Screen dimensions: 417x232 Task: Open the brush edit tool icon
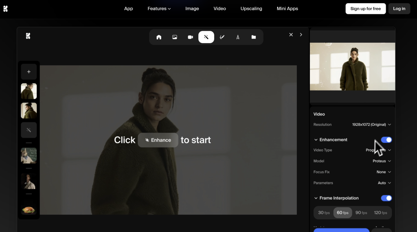[x=222, y=37]
